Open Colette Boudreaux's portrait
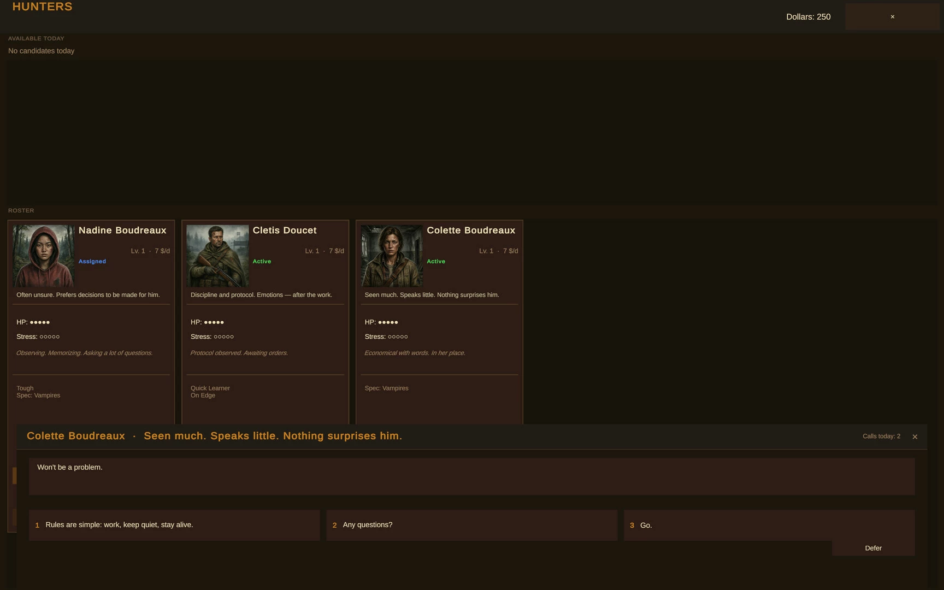Image resolution: width=944 pixels, height=590 pixels. click(392, 256)
